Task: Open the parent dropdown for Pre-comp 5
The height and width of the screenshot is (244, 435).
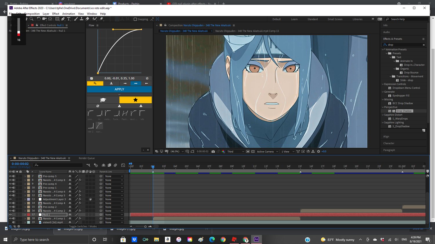Action: point(114,176)
